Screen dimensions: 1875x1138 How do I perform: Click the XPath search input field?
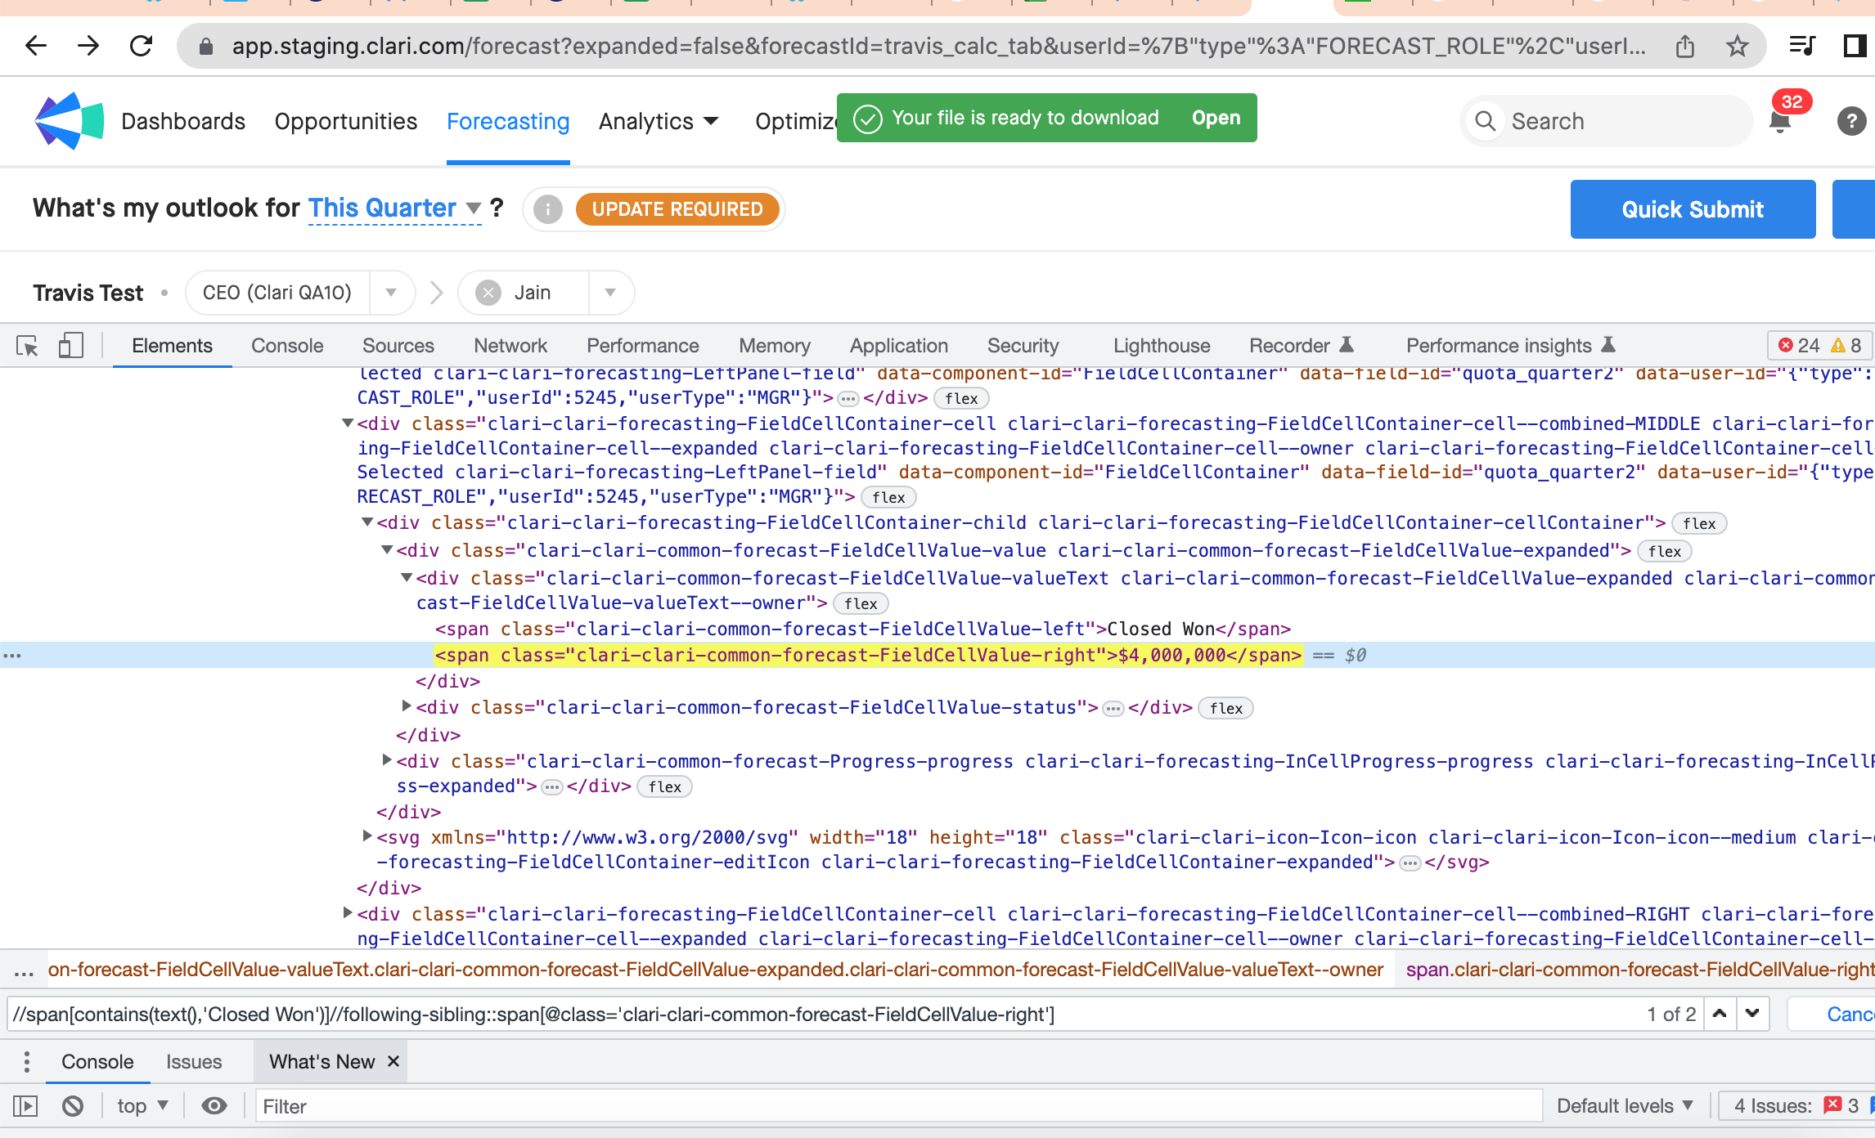pyautogui.click(x=818, y=1015)
